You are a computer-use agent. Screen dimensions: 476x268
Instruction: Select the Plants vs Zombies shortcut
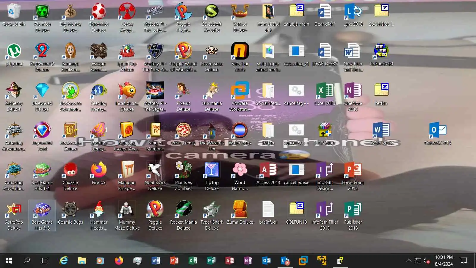tap(184, 176)
